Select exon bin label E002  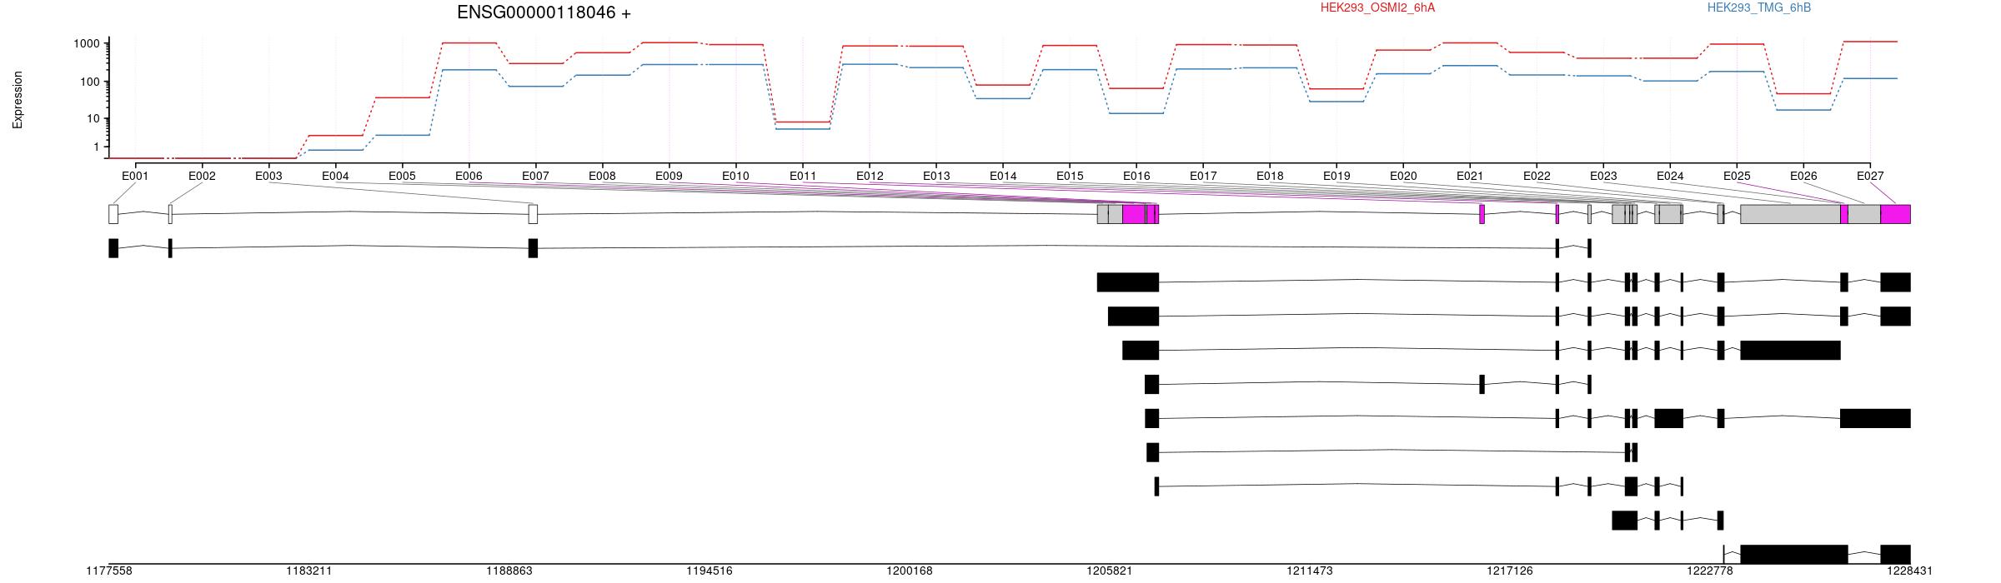coord(202,176)
